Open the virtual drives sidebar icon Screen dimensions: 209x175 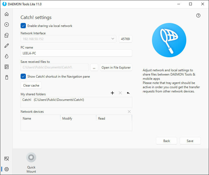point(7,35)
